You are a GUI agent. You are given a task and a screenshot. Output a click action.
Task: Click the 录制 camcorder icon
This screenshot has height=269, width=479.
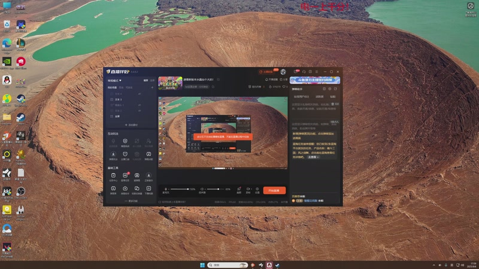(248, 189)
